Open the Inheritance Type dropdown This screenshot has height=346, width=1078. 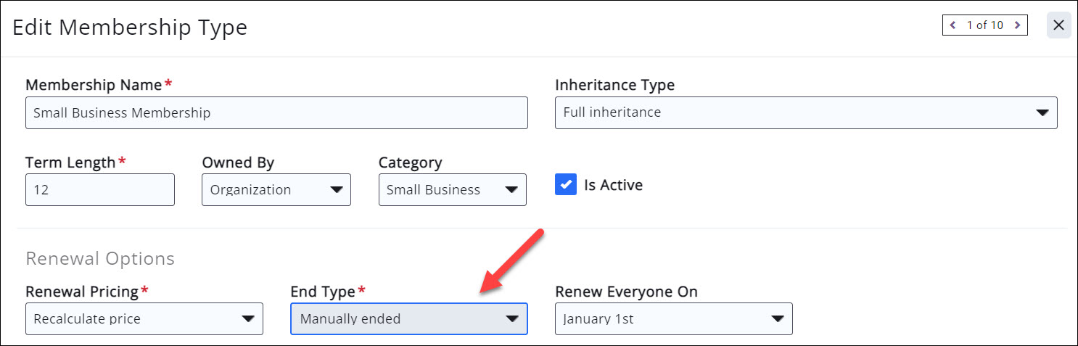[x=805, y=112]
